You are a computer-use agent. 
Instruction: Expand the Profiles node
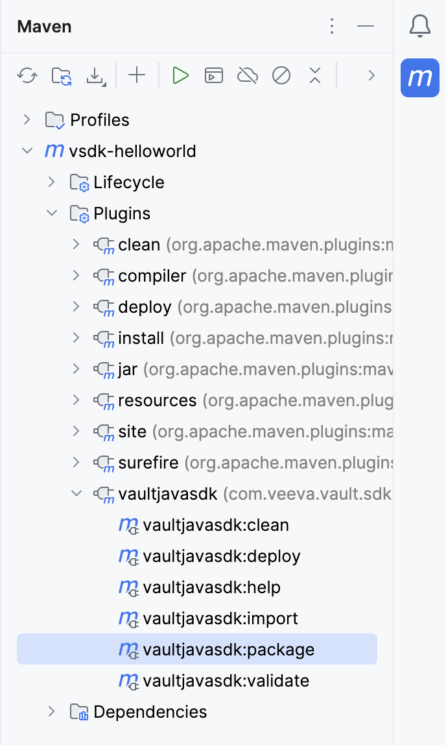[x=27, y=119]
